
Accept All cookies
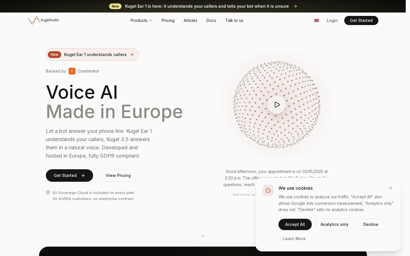pos(295,224)
